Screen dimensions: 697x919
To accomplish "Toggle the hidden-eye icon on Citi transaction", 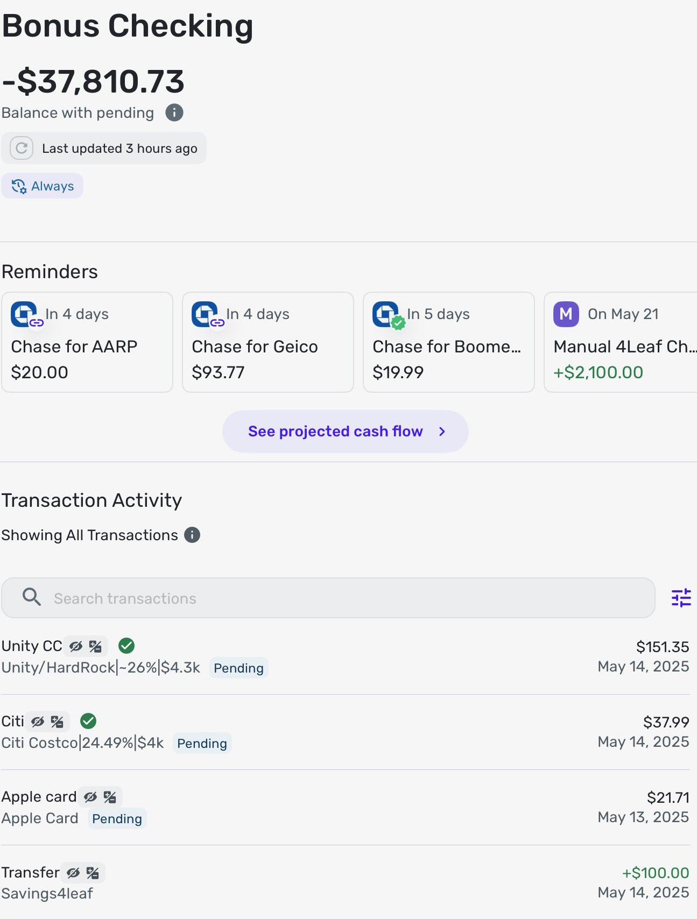I will [x=38, y=722].
